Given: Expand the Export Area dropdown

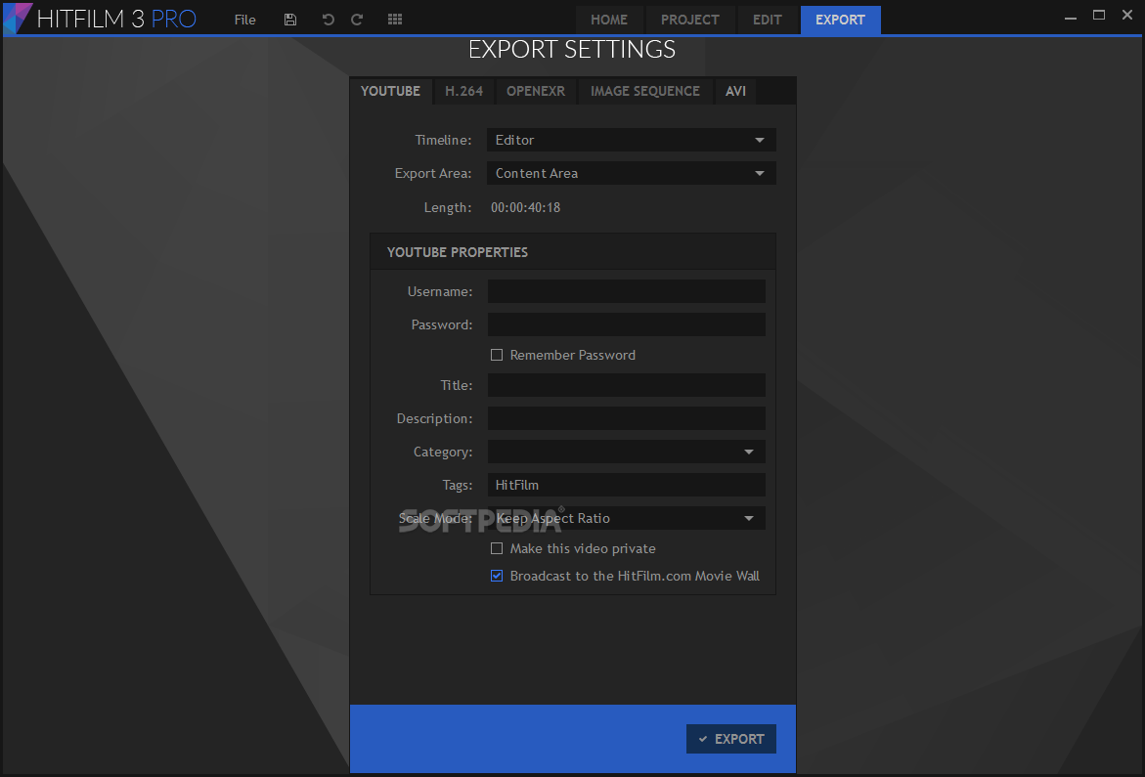Looking at the screenshot, I should click(631, 174).
